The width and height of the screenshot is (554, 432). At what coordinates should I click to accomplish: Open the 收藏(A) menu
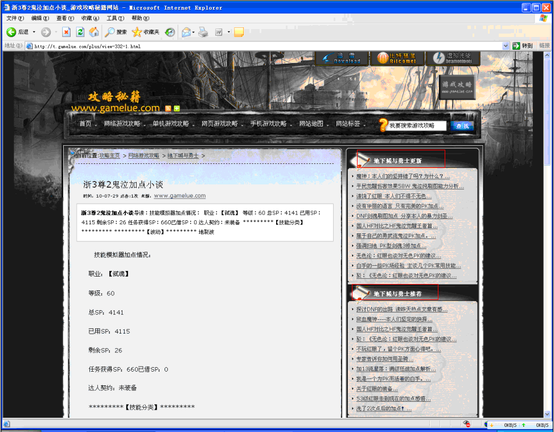click(x=90, y=18)
